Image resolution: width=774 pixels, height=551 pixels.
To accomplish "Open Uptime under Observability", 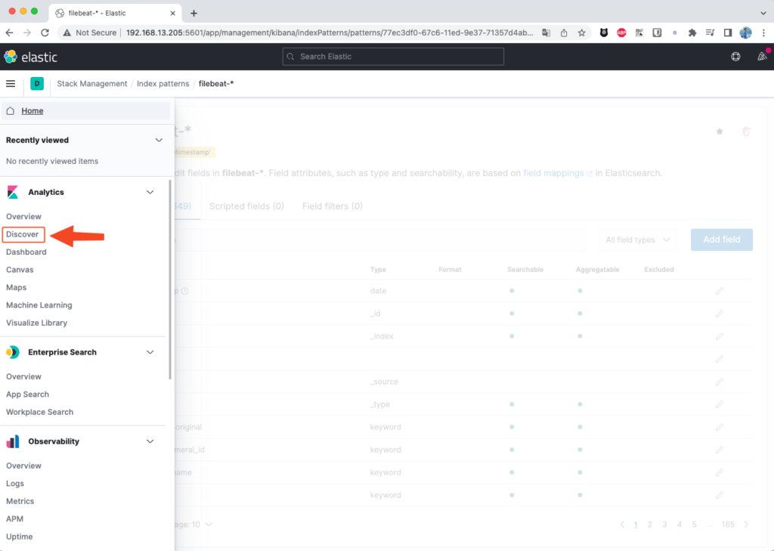I will tap(19, 537).
